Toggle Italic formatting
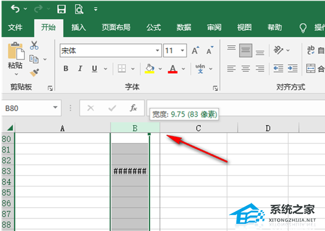 coord(80,68)
